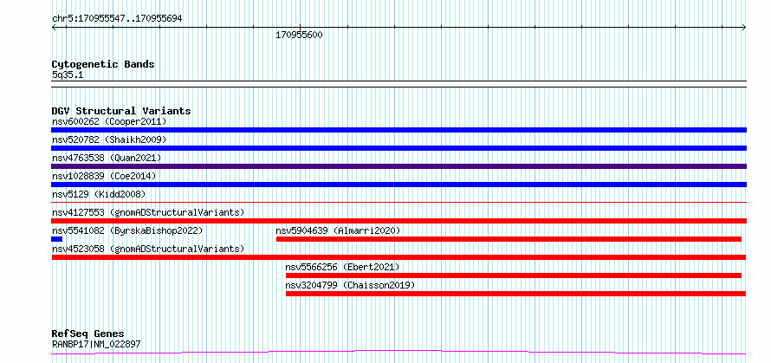Screen dimensions: 771x363
Task: Open the nsv4763538 (Quan2021) label
Action: coord(107,158)
